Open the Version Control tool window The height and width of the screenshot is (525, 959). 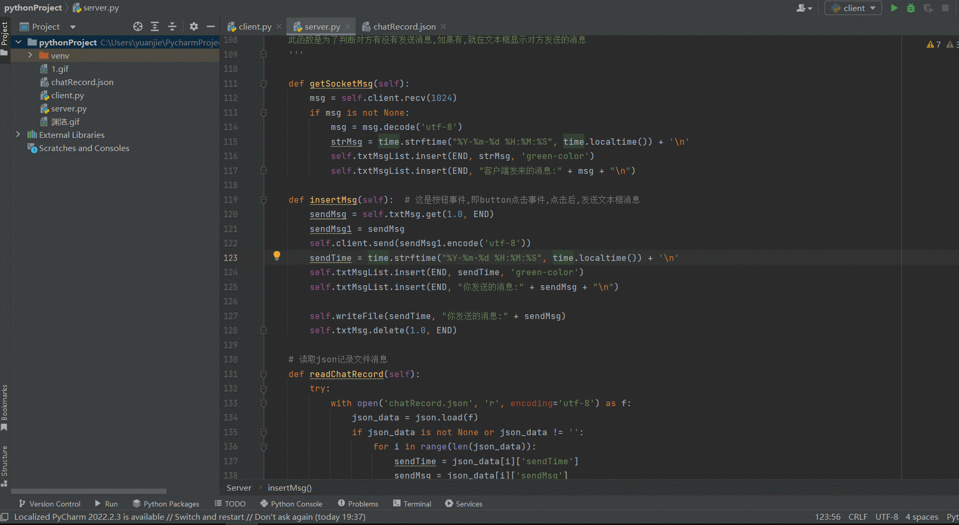(50, 504)
